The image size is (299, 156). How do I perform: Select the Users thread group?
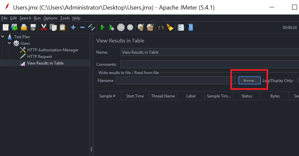[x=25, y=43]
